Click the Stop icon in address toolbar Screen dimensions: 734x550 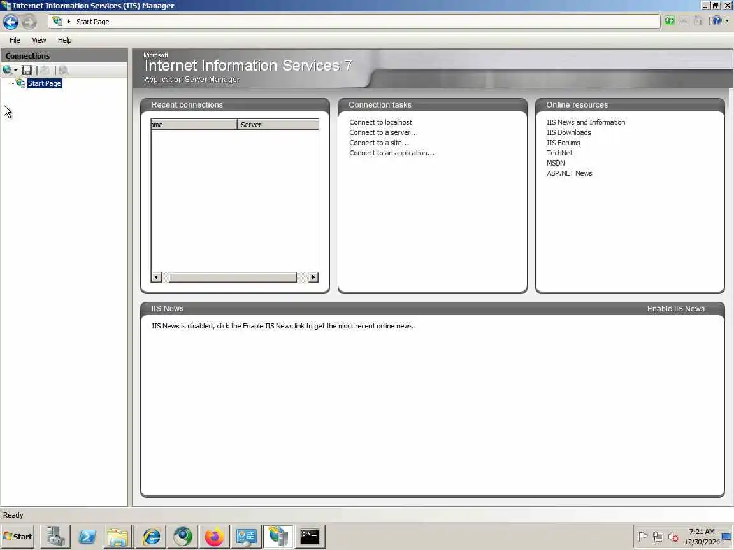[x=684, y=21]
